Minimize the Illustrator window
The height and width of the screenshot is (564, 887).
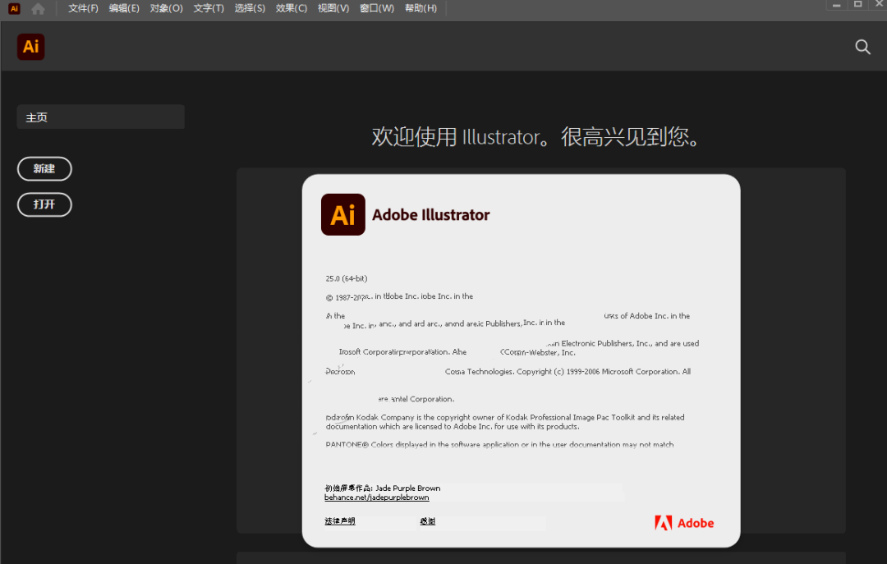click(x=837, y=5)
